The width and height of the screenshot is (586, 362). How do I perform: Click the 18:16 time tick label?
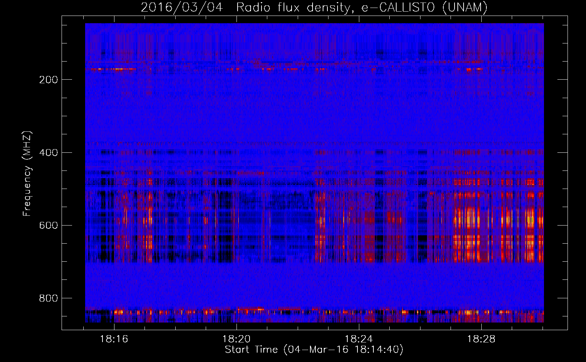point(114,339)
